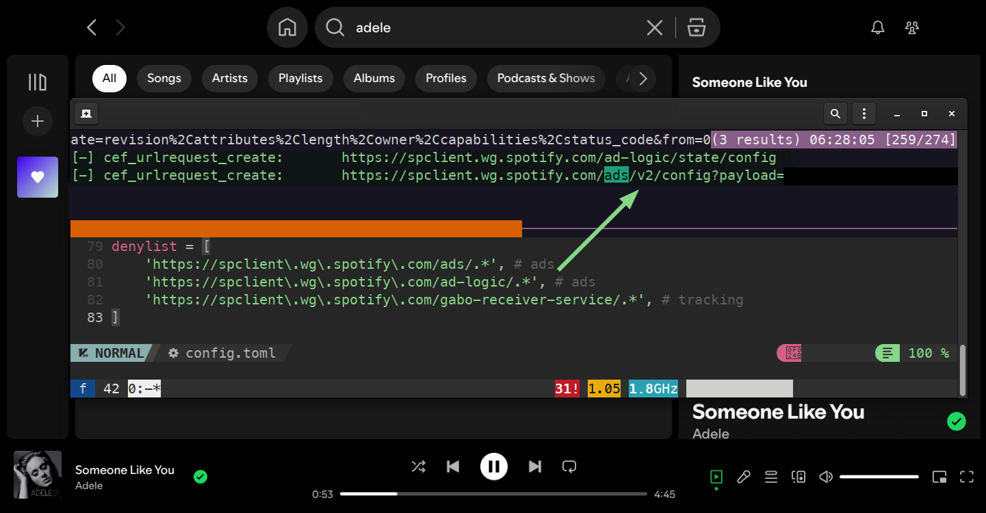Go forward with the right arrow
Image resolution: width=986 pixels, height=513 pixels.
[120, 27]
